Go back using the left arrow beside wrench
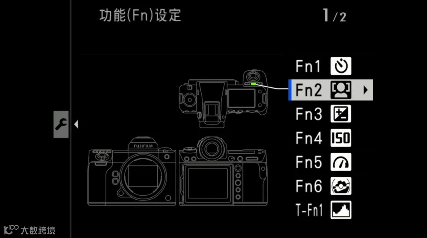 76,125
